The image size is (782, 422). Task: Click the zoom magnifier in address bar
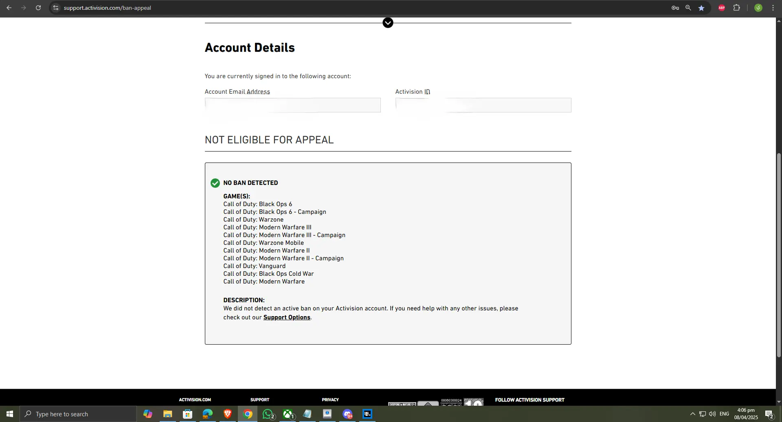coord(688,8)
